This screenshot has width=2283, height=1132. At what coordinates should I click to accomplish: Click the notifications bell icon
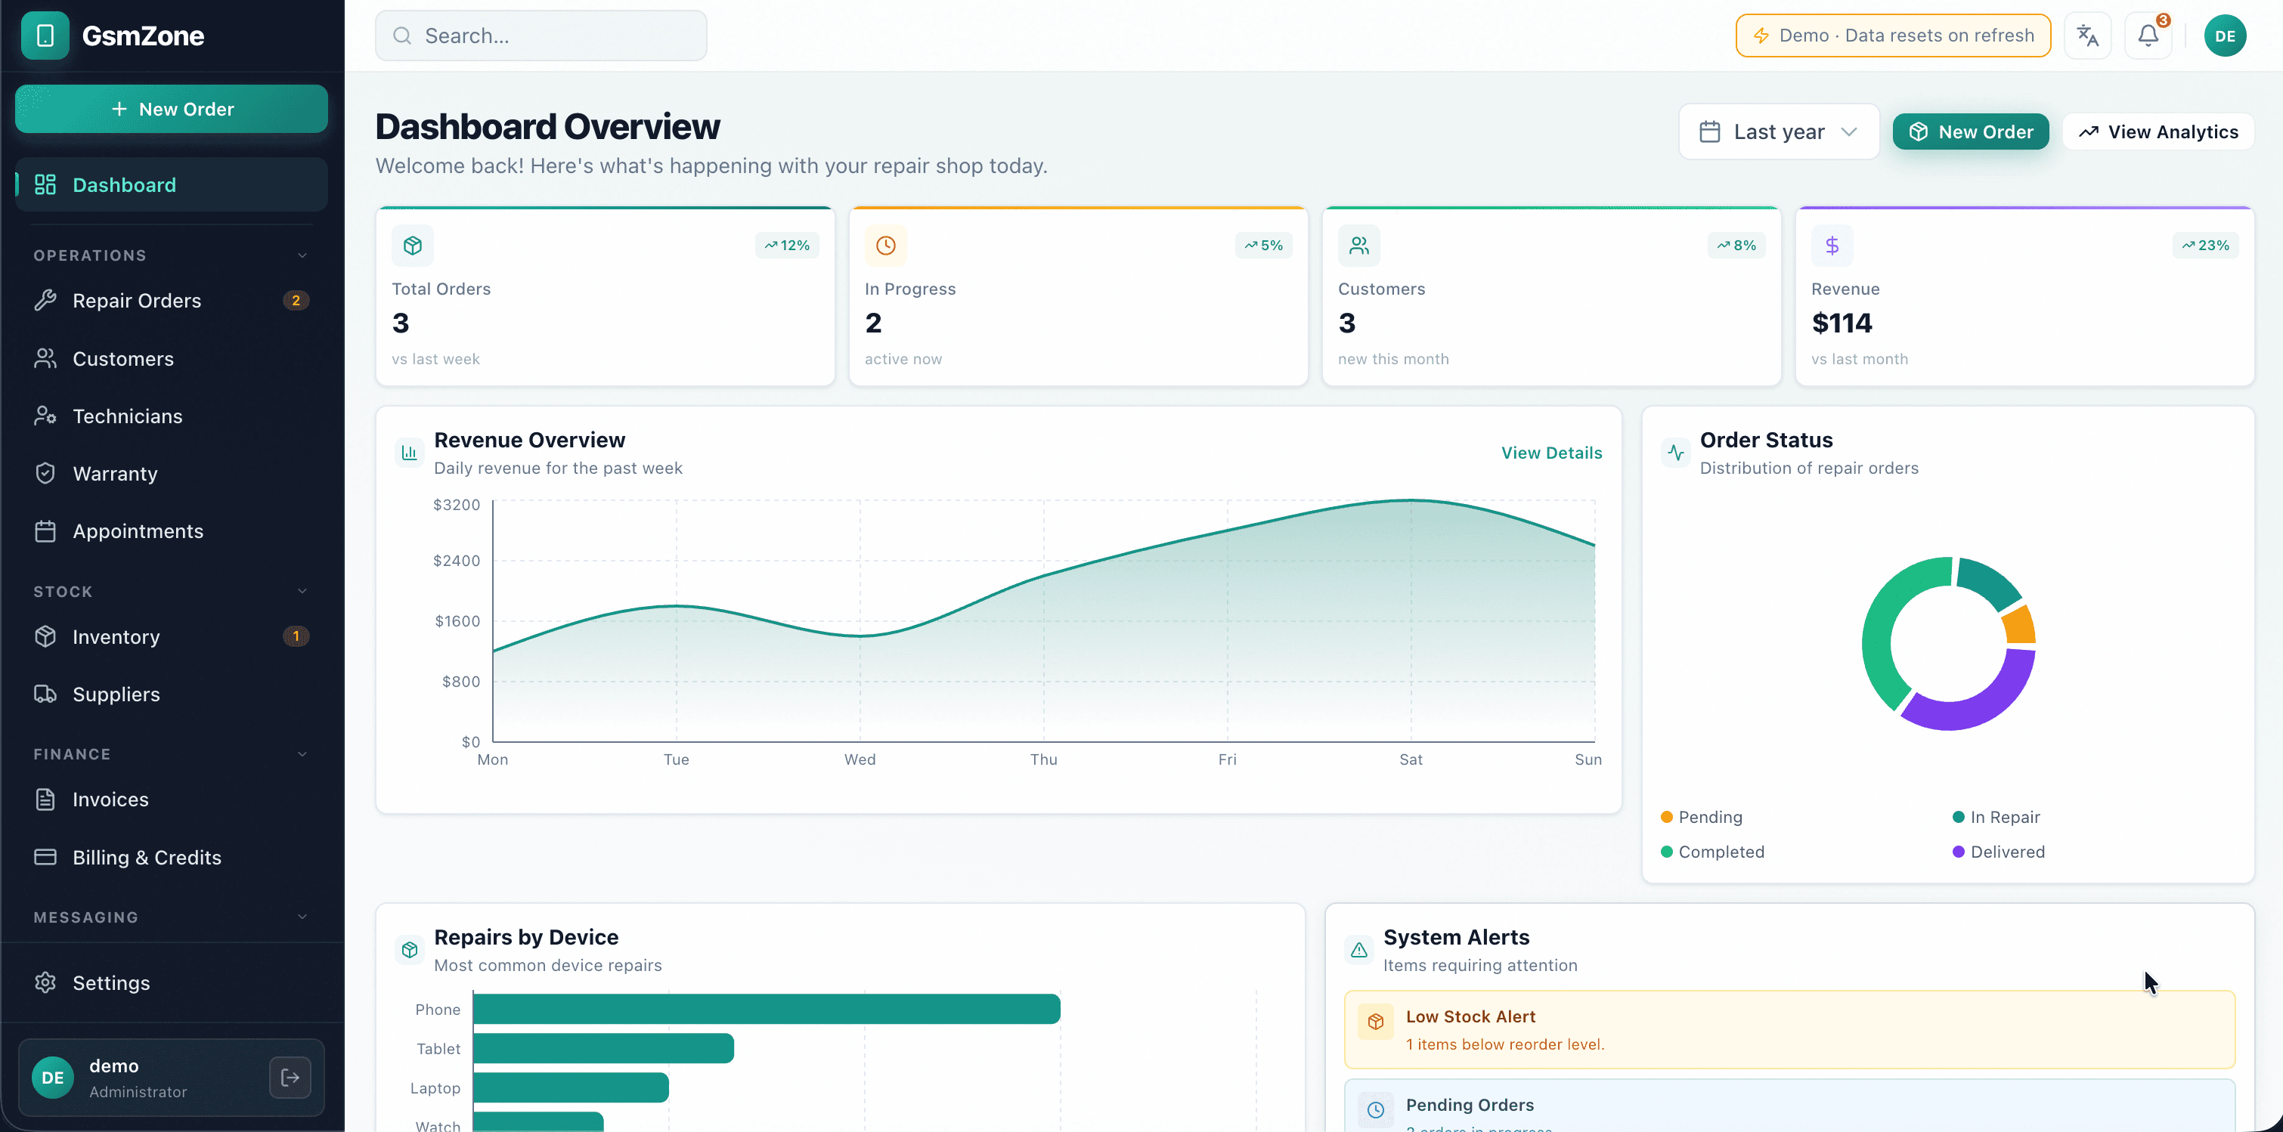[x=2148, y=36]
